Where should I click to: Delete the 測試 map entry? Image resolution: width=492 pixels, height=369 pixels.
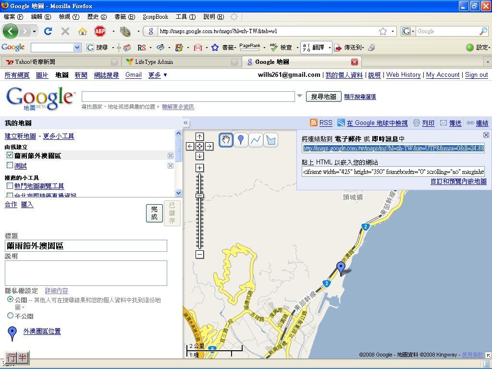pos(171,166)
